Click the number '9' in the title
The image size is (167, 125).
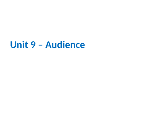pyautogui.click(x=33, y=45)
